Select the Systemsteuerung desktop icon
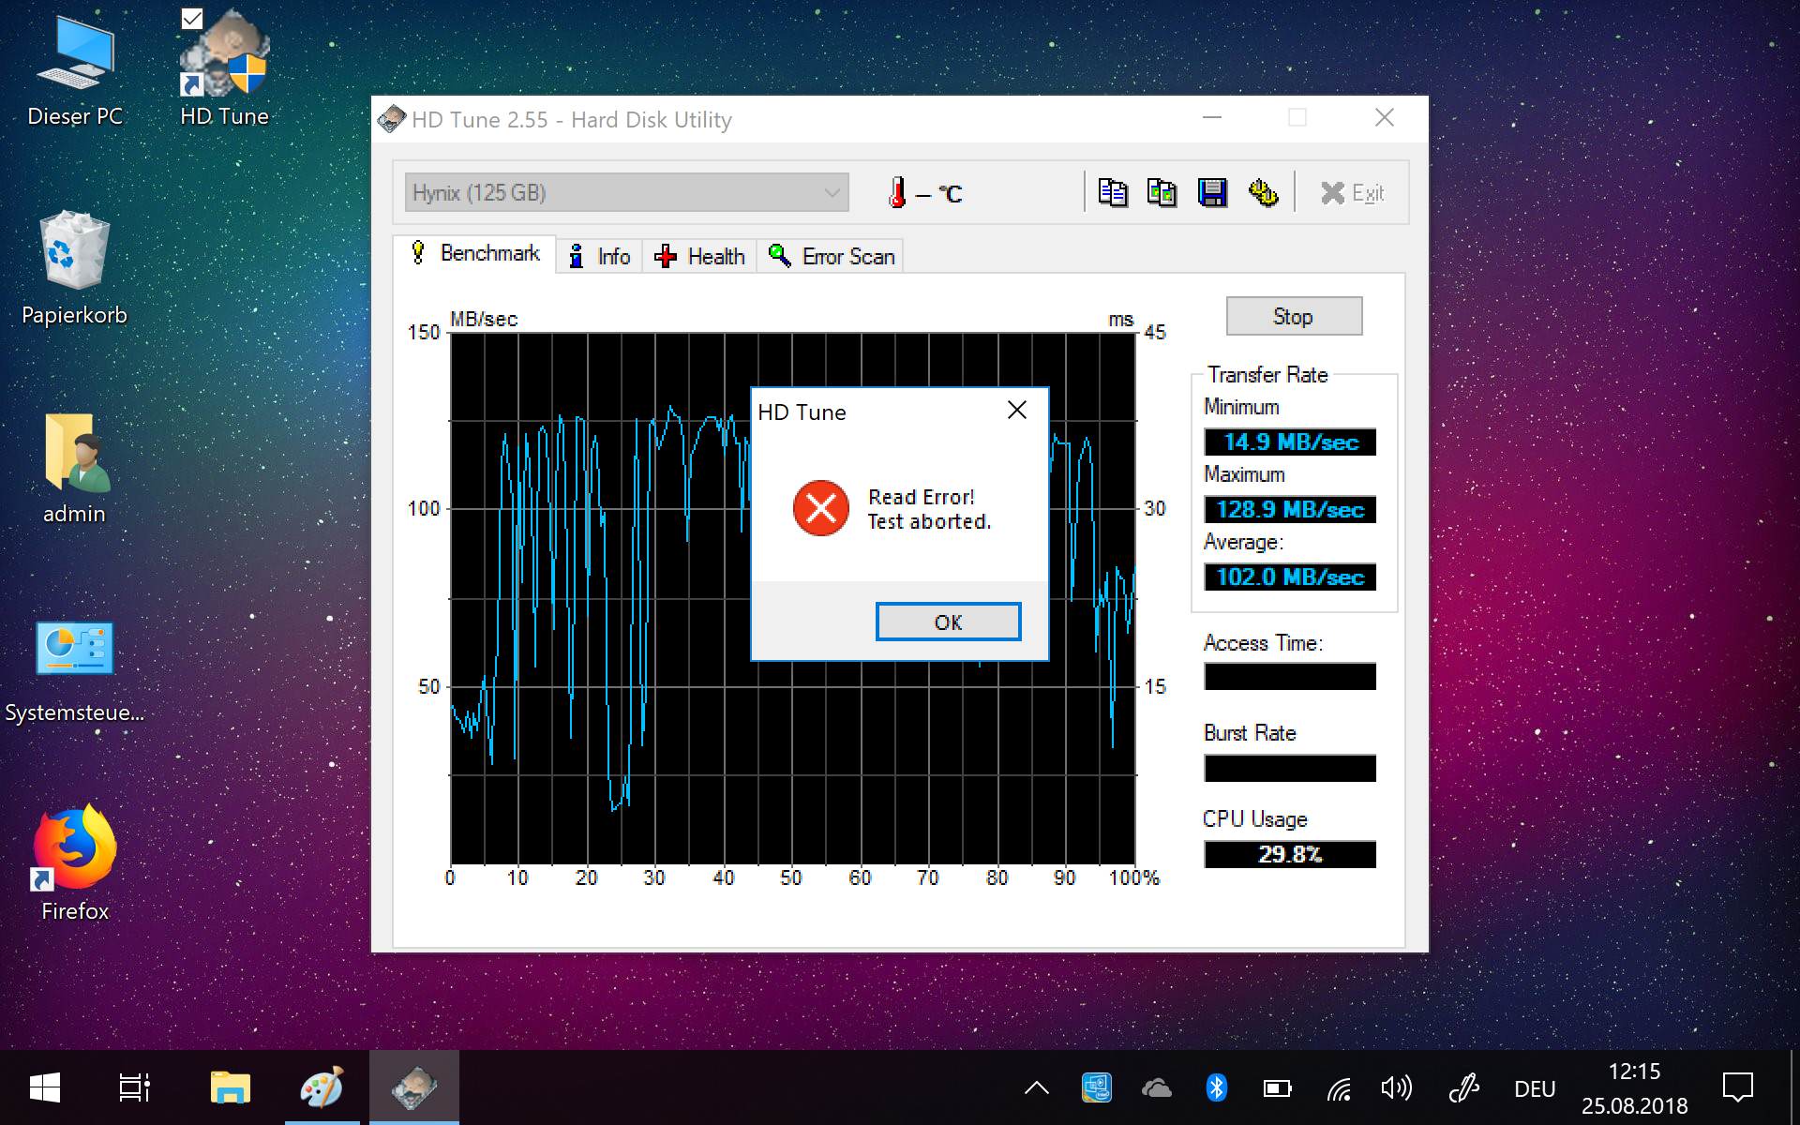The width and height of the screenshot is (1800, 1125). (75, 670)
